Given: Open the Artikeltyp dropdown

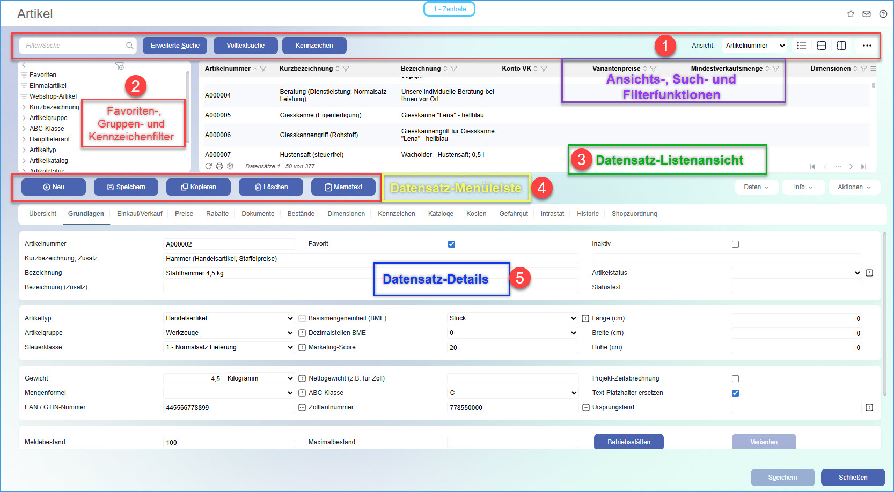Looking at the screenshot, I should [x=229, y=318].
